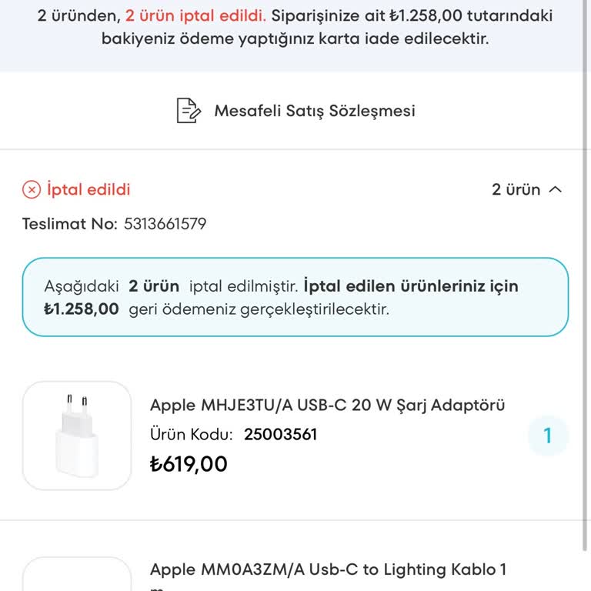Open the Apple charger adapter thumbnail

pos(77,435)
